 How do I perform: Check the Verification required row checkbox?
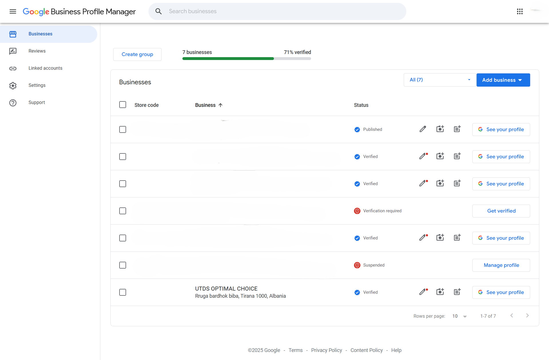click(123, 211)
